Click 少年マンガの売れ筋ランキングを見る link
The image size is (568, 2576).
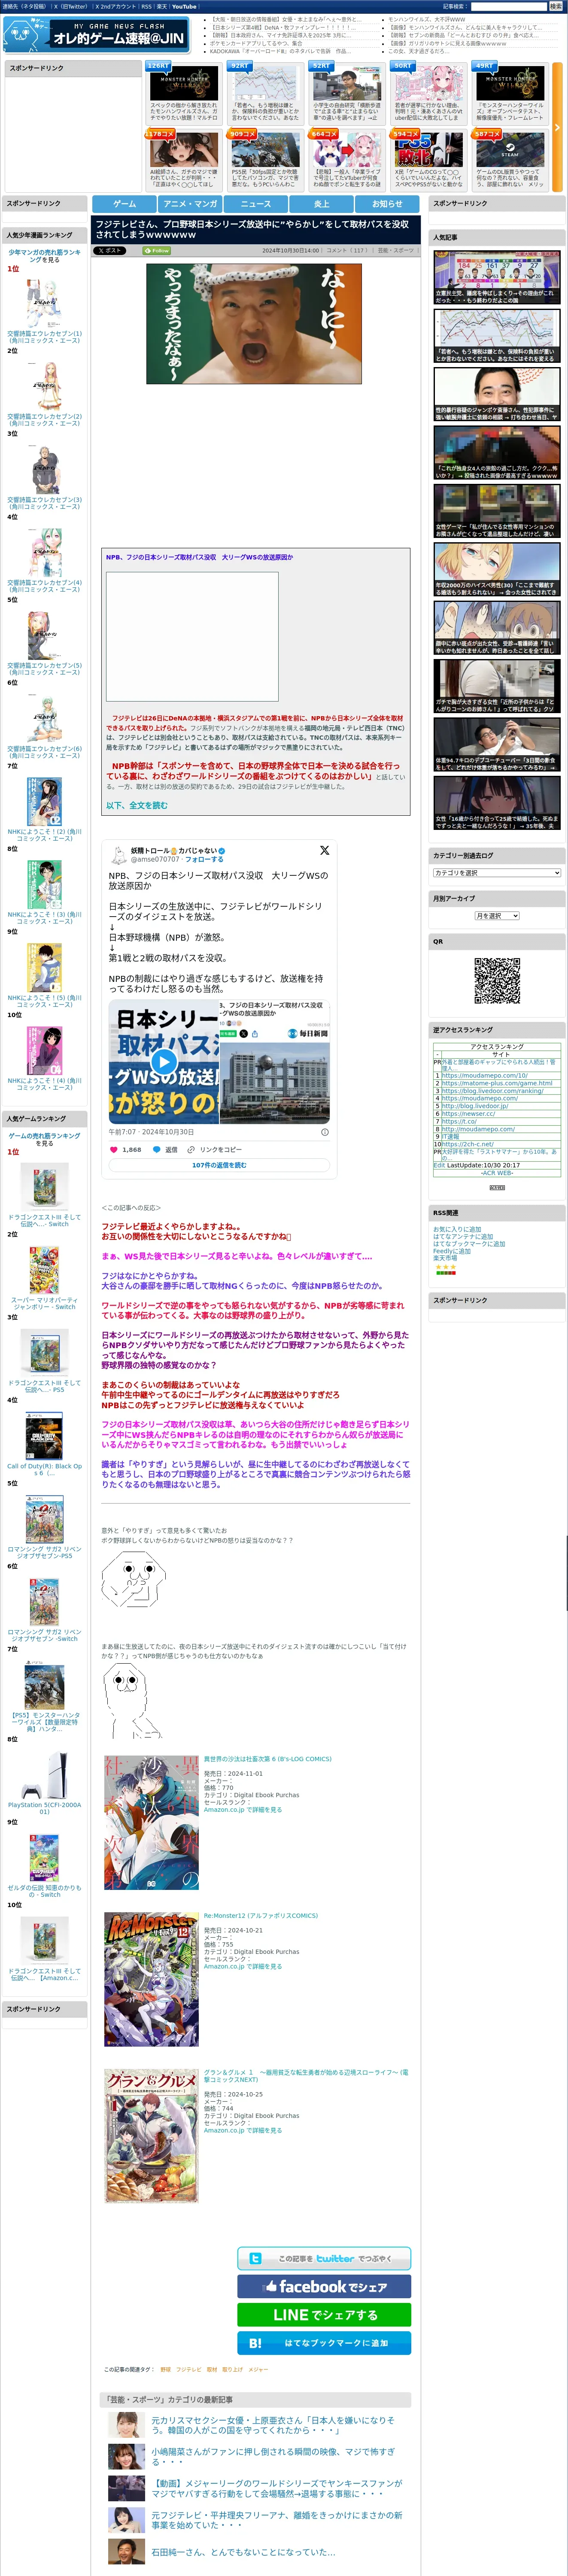click(x=45, y=256)
